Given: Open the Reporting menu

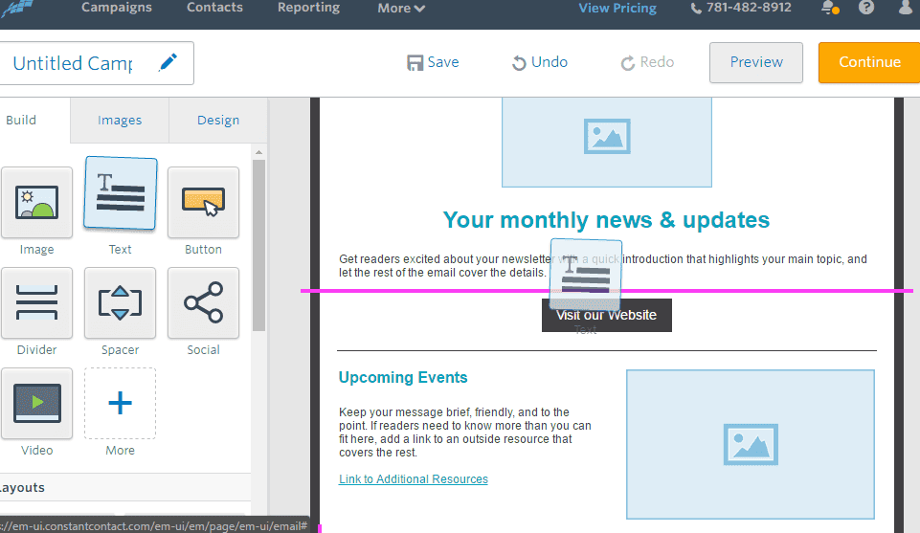Looking at the screenshot, I should coord(308,8).
